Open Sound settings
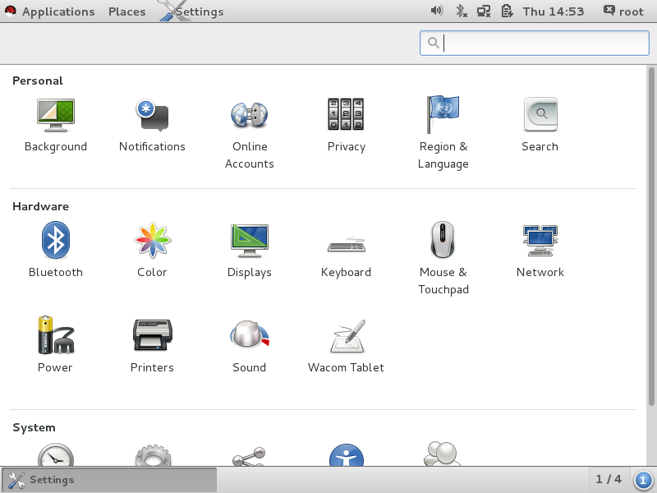The height and width of the screenshot is (493, 657). point(250,344)
